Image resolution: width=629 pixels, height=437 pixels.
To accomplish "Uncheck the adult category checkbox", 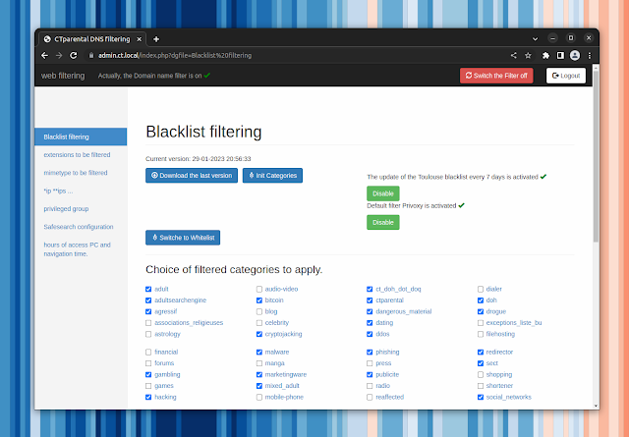I will click(x=148, y=290).
